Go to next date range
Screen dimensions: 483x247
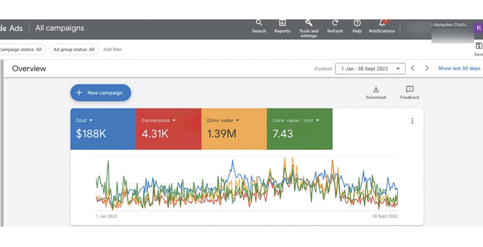click(x=427, y=68)
